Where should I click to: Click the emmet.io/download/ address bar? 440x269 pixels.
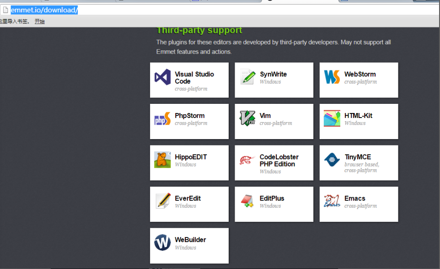click(220, 10)
